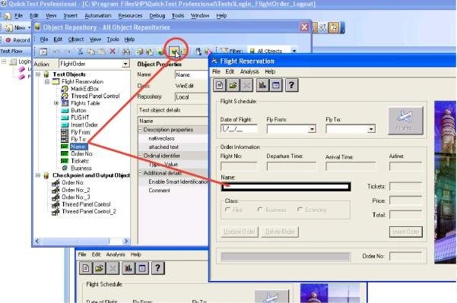
Task: Select the Economy class radio button
Action: pyautogui.click(x=300, y=210)
